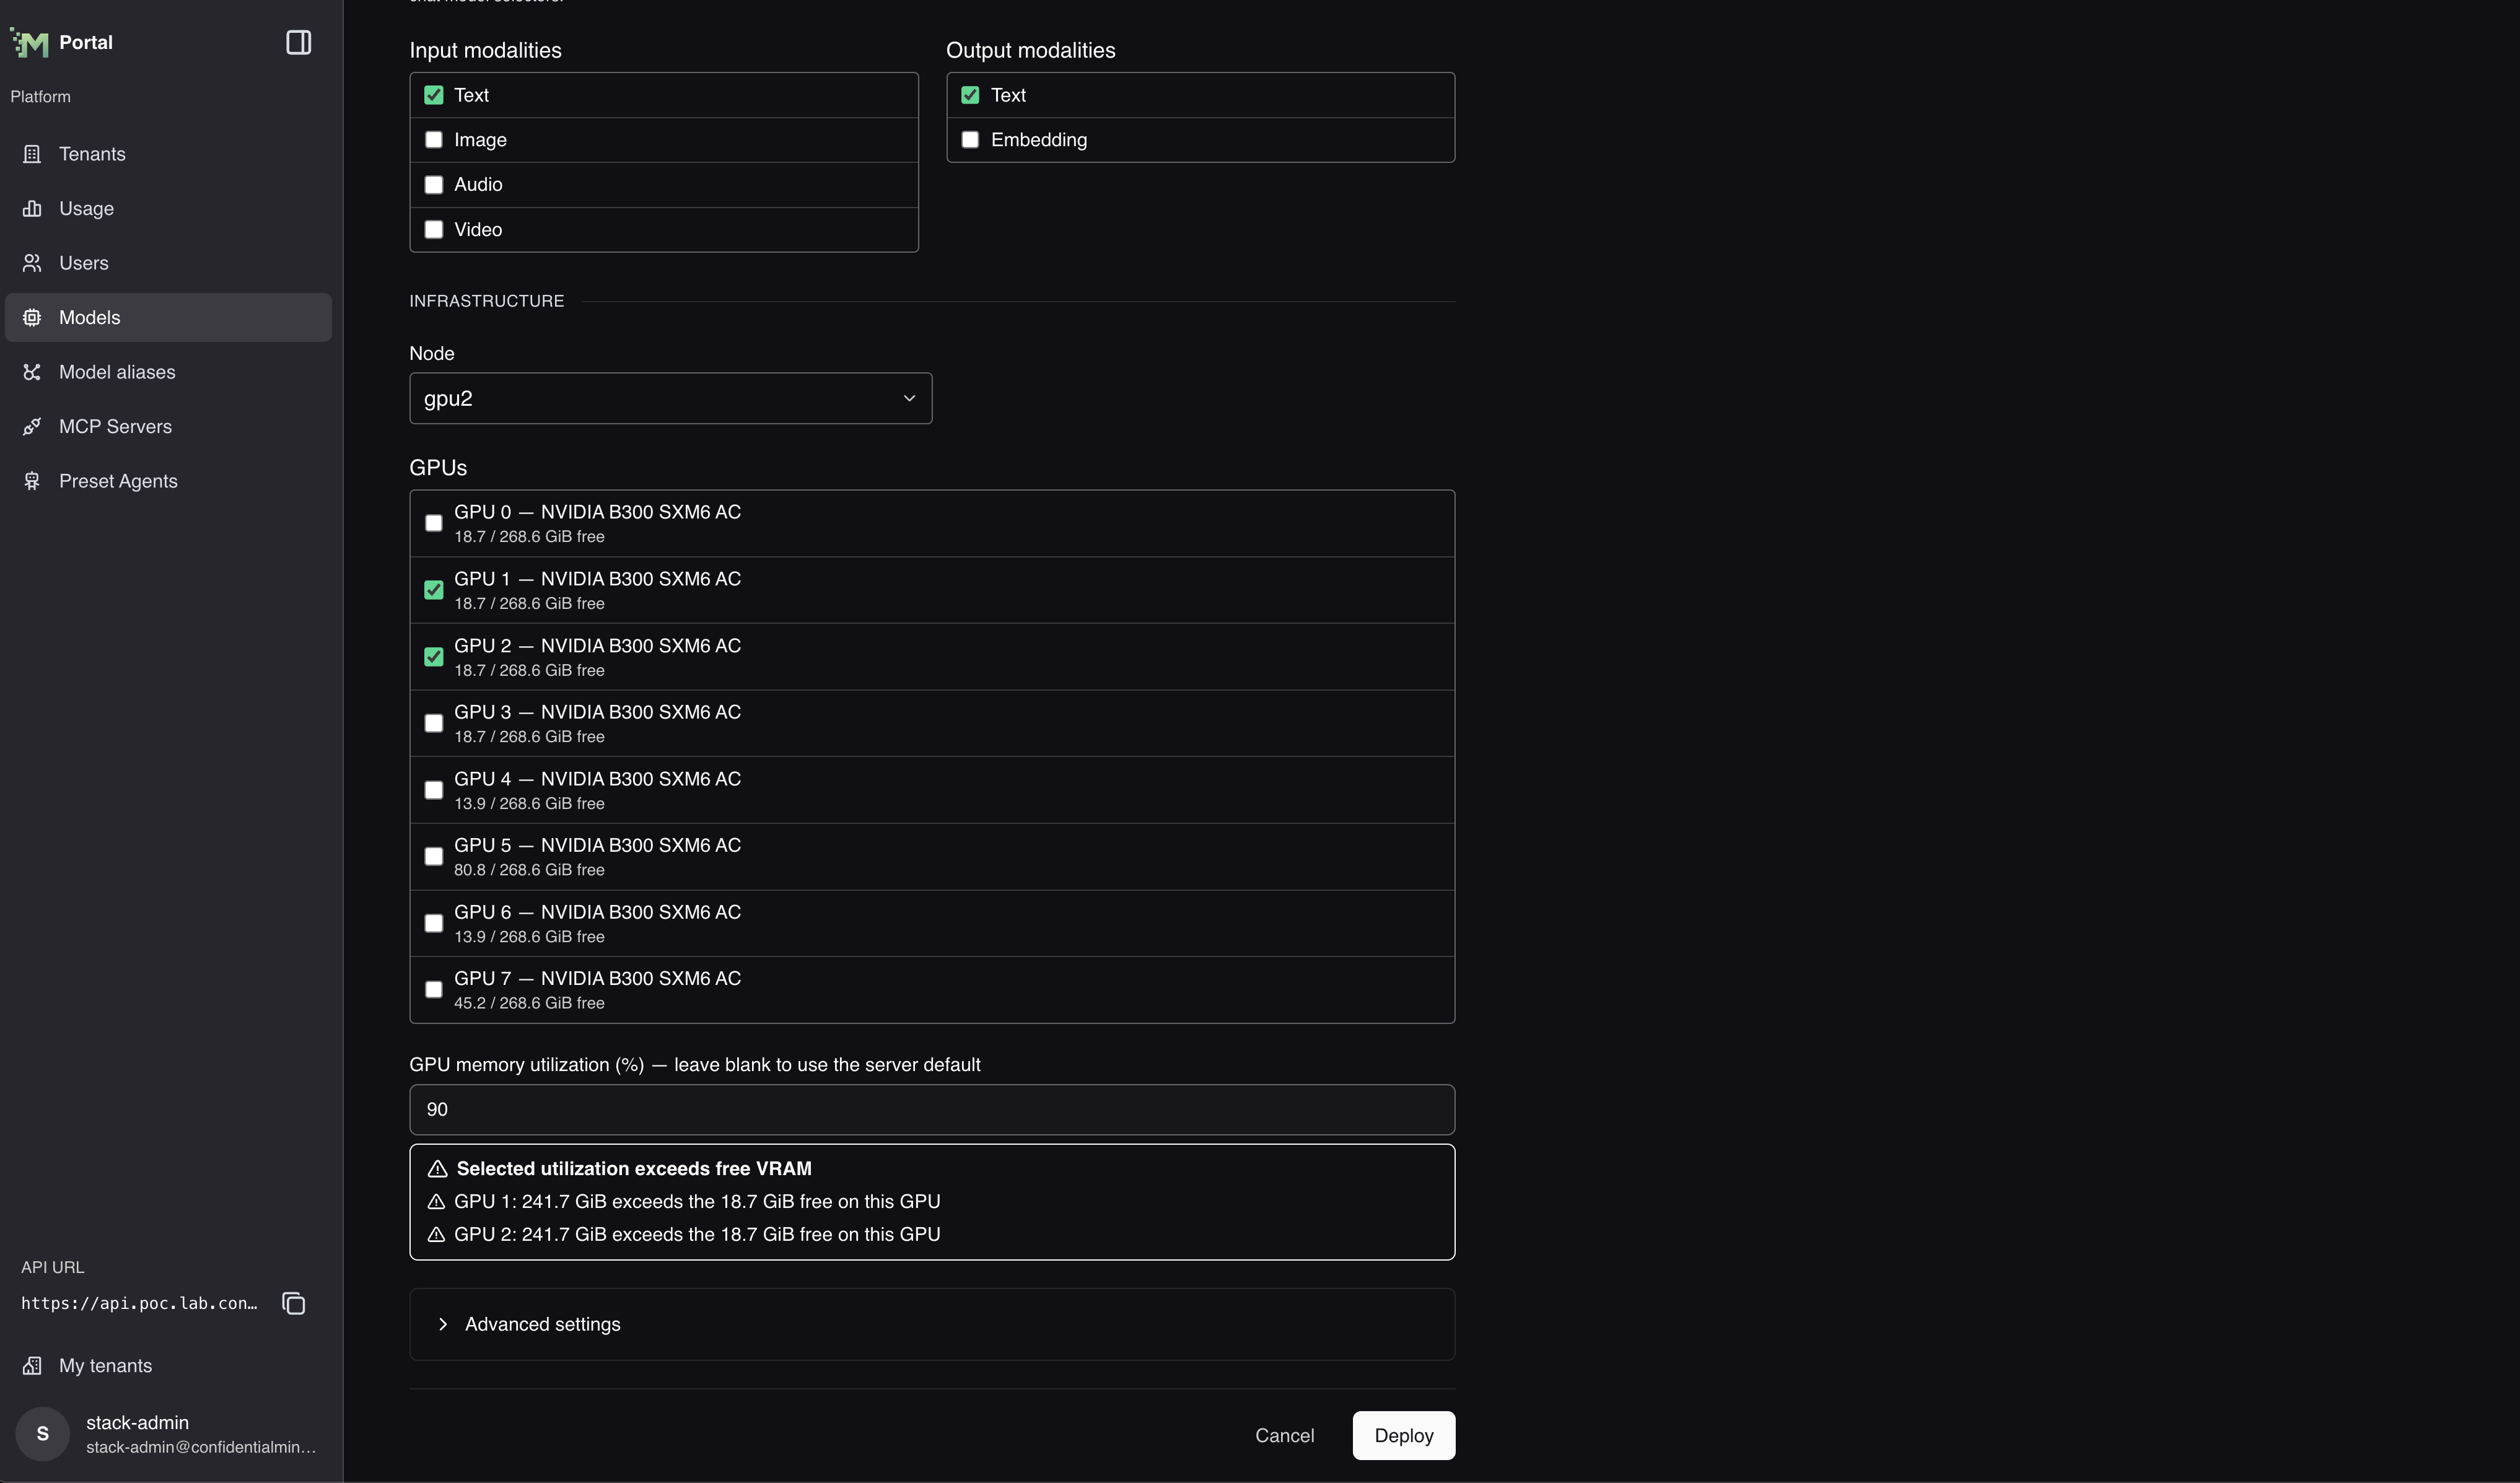The height and width of the screenshot is (1483, 2520).
Task: Click the Portal logo icon
Action: click(30, 42)
